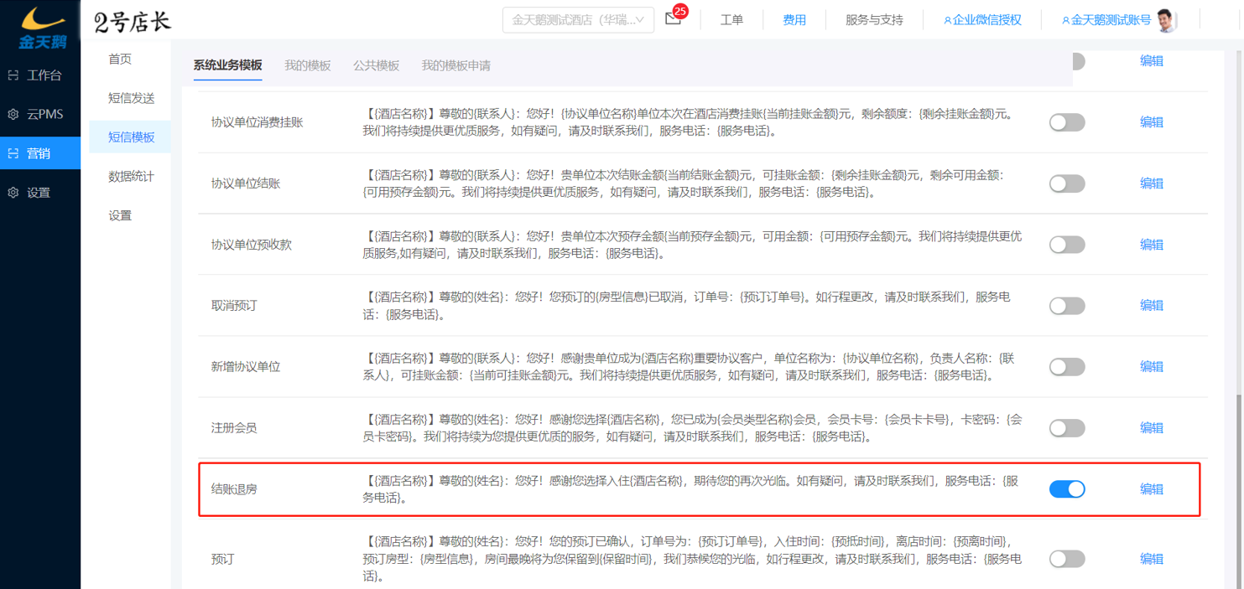Turn on the 预订 template switch
Viewport: 1244px width, 589px height.
pos(1067,559)
